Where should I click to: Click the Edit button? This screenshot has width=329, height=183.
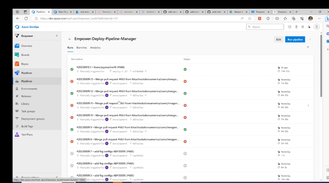click(279, 39)
